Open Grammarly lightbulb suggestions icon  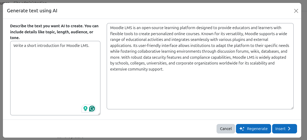coord(85,109)
